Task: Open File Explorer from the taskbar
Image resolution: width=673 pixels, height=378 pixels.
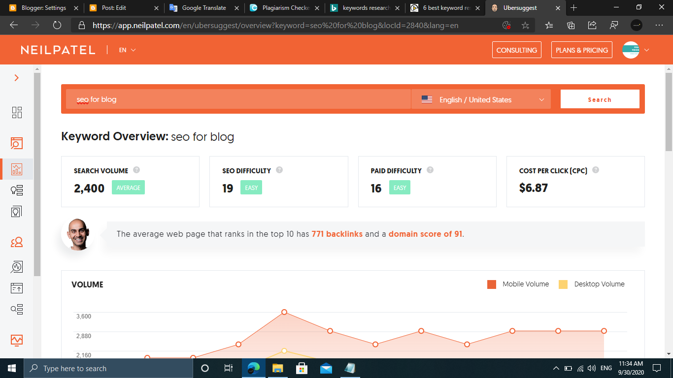Action: pyautogui.click(x=278, y=368)
